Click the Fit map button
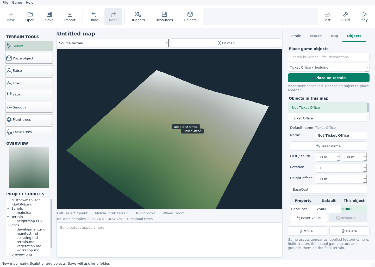The image size is (375, 267). click(226, 43)
